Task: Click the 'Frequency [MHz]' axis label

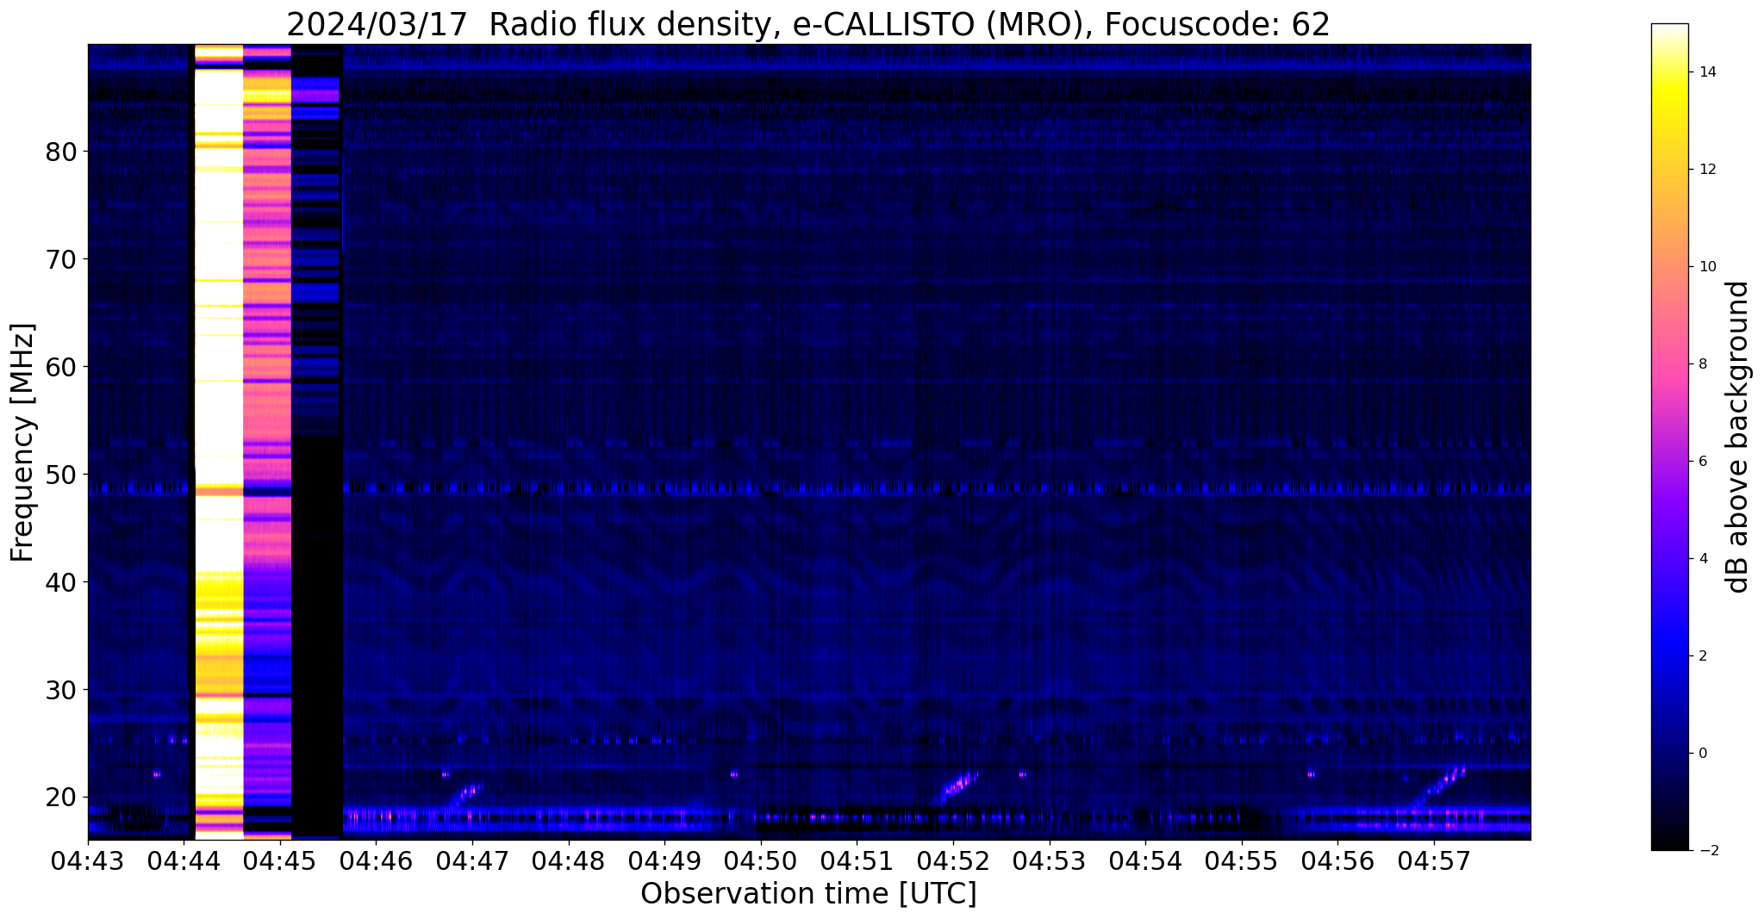Action: (22, 443)
